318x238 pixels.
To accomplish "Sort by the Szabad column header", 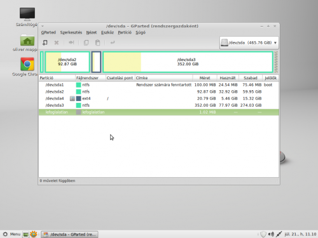I will click(251, 78).
